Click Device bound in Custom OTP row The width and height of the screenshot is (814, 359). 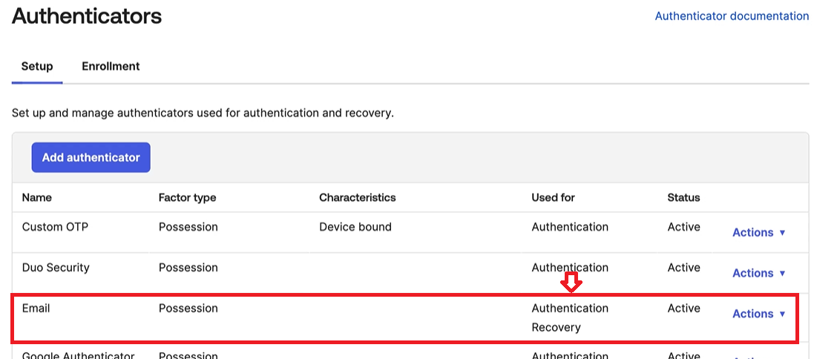point(355,227)
